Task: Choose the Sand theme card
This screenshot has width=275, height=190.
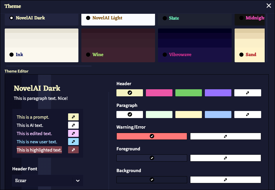Action: tap(250, 46)
